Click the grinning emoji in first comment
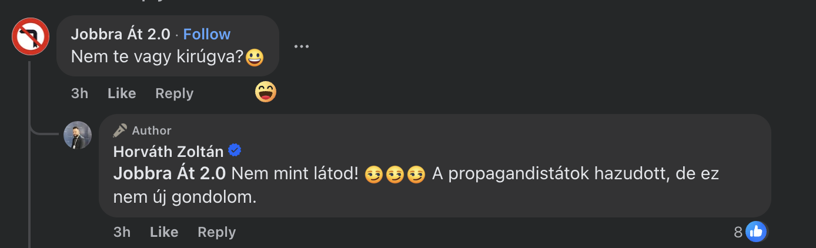The height and width of the screenshot is (248, 816). [254, 58]
